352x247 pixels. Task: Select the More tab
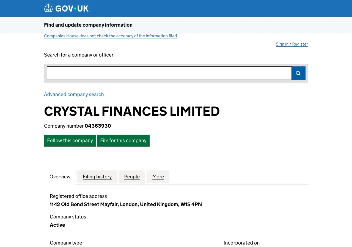click(x=158, y=176)
